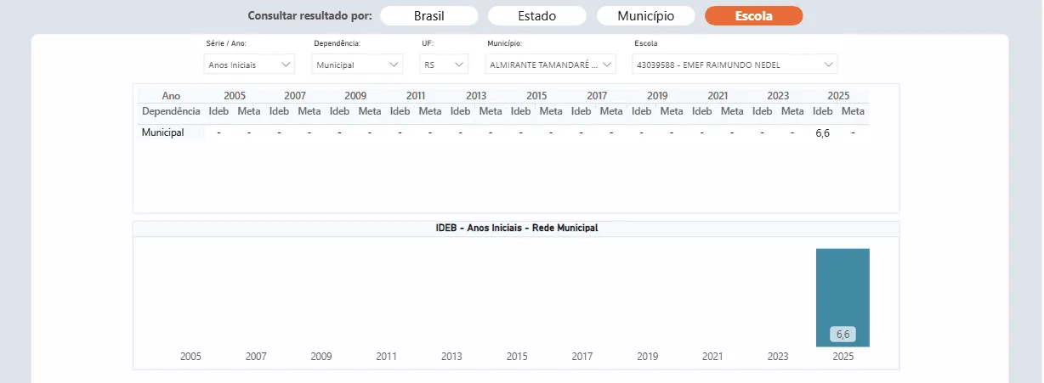Click the Ano column header
The image size is (1044, 383).
click(x=171, y=96)
